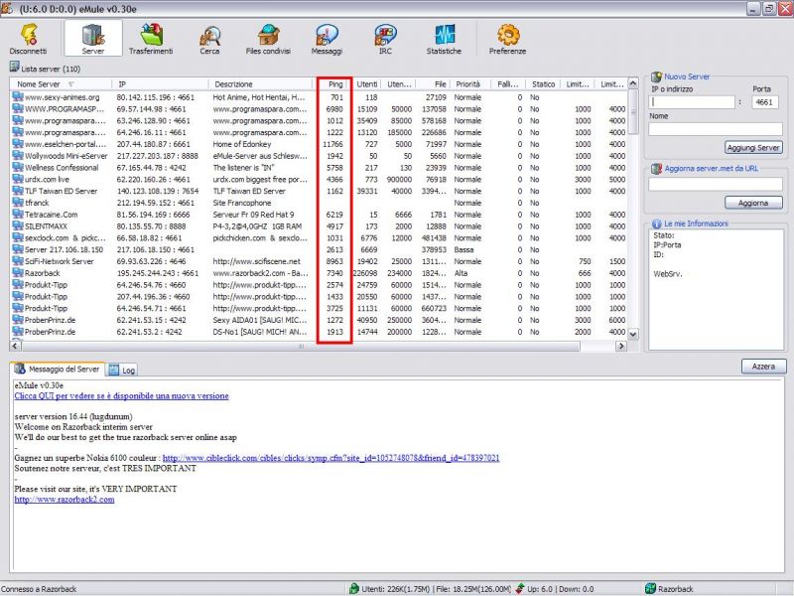The height and width of the screenshot is (596, 794).
Task: Click the status bar users icon
Action: (x=354, y=589)
